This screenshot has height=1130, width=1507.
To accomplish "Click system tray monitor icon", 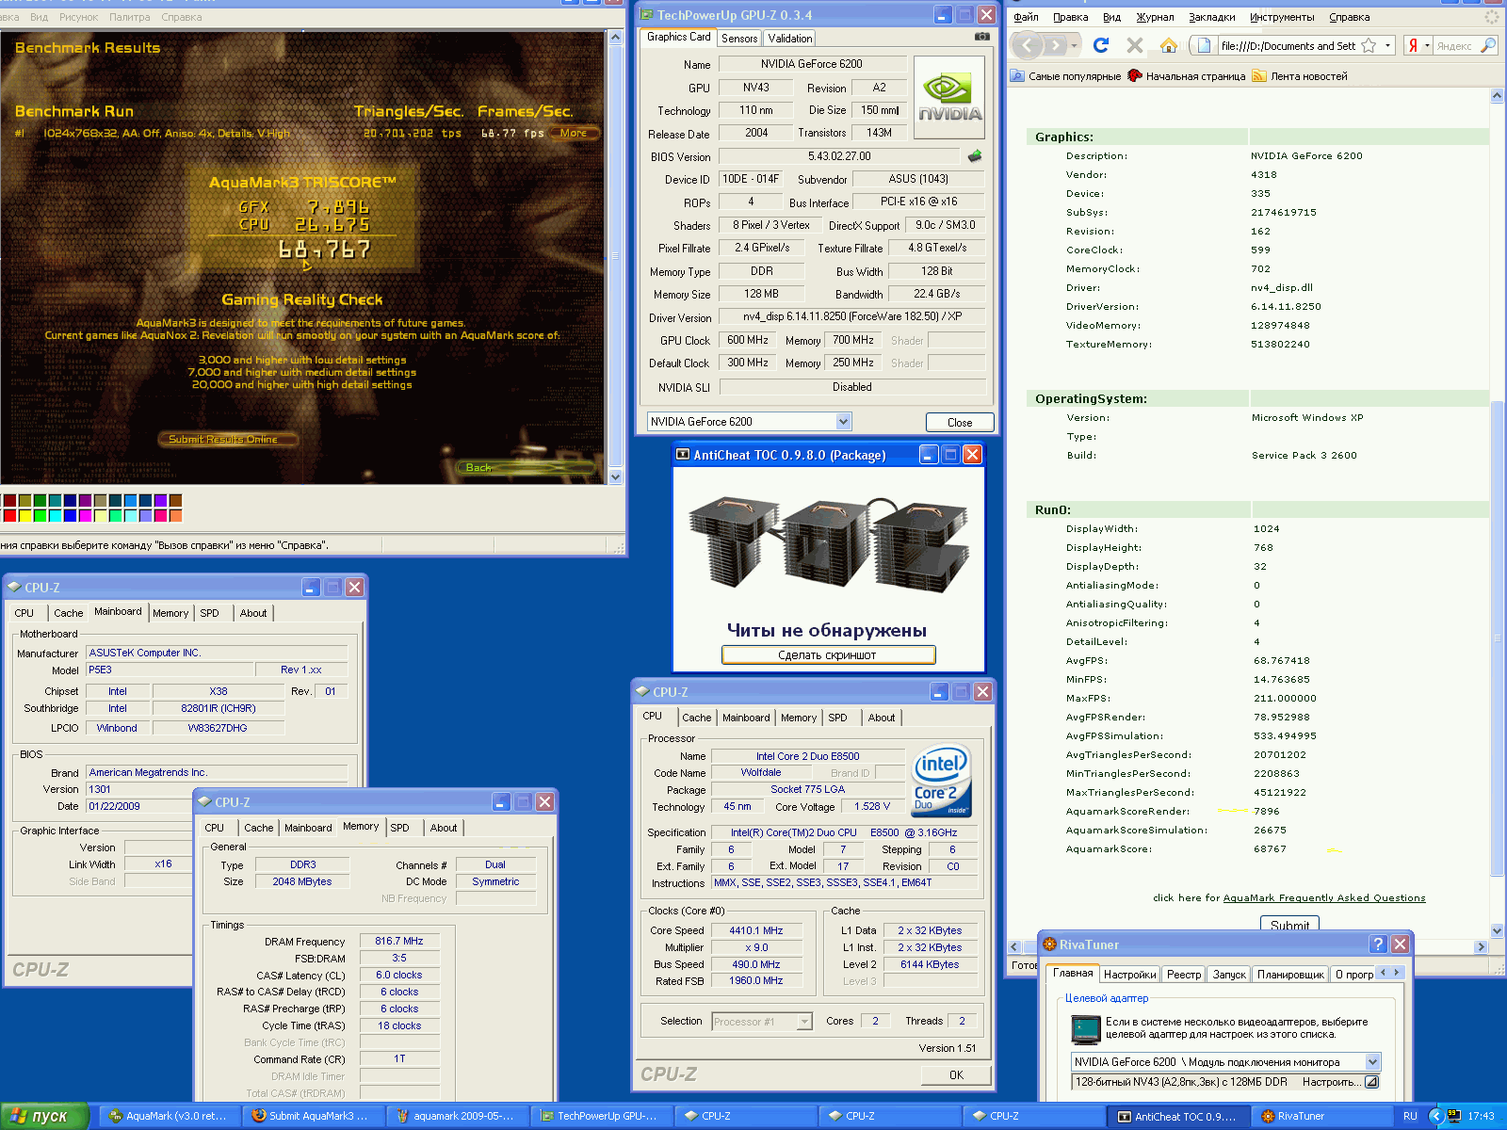I will pos(1455,1116).
